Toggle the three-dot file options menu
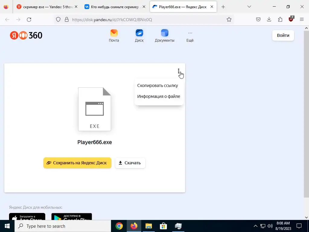The height and width of the screenshot is (232, 309). pyautogui.click(x=179, y=71)
